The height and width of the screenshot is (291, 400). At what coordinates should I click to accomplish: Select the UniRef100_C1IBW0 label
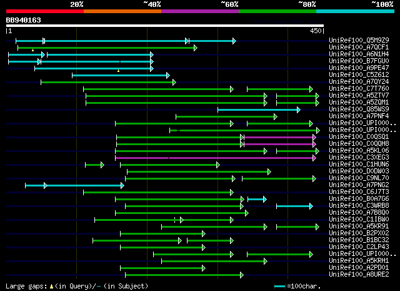[359, 220]
